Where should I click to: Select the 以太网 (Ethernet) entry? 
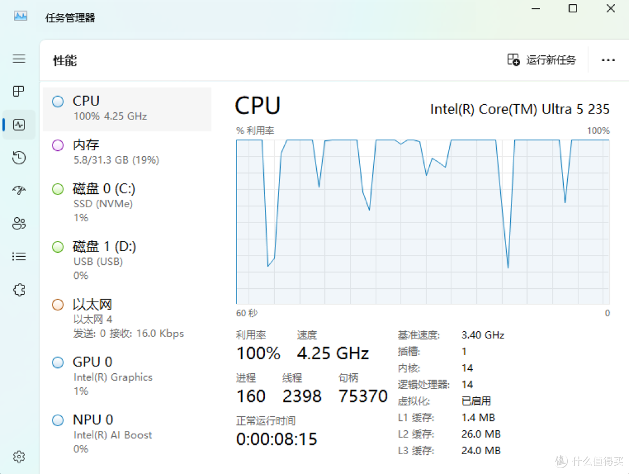pyautogui.click(x=127, y=319)
